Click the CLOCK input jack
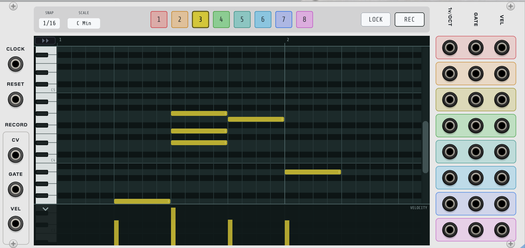Screen dimensions: 525x248 point(16,64)
